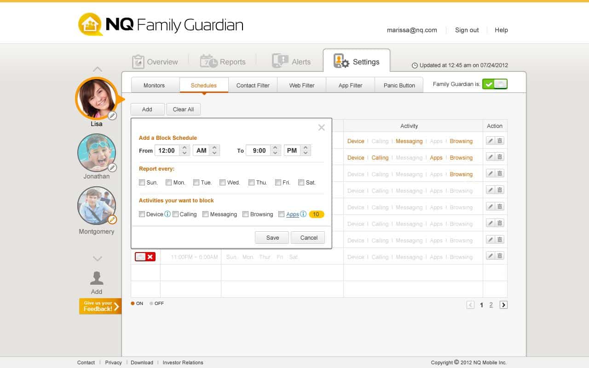Open the Contact Filter tab

pos(253,85)
